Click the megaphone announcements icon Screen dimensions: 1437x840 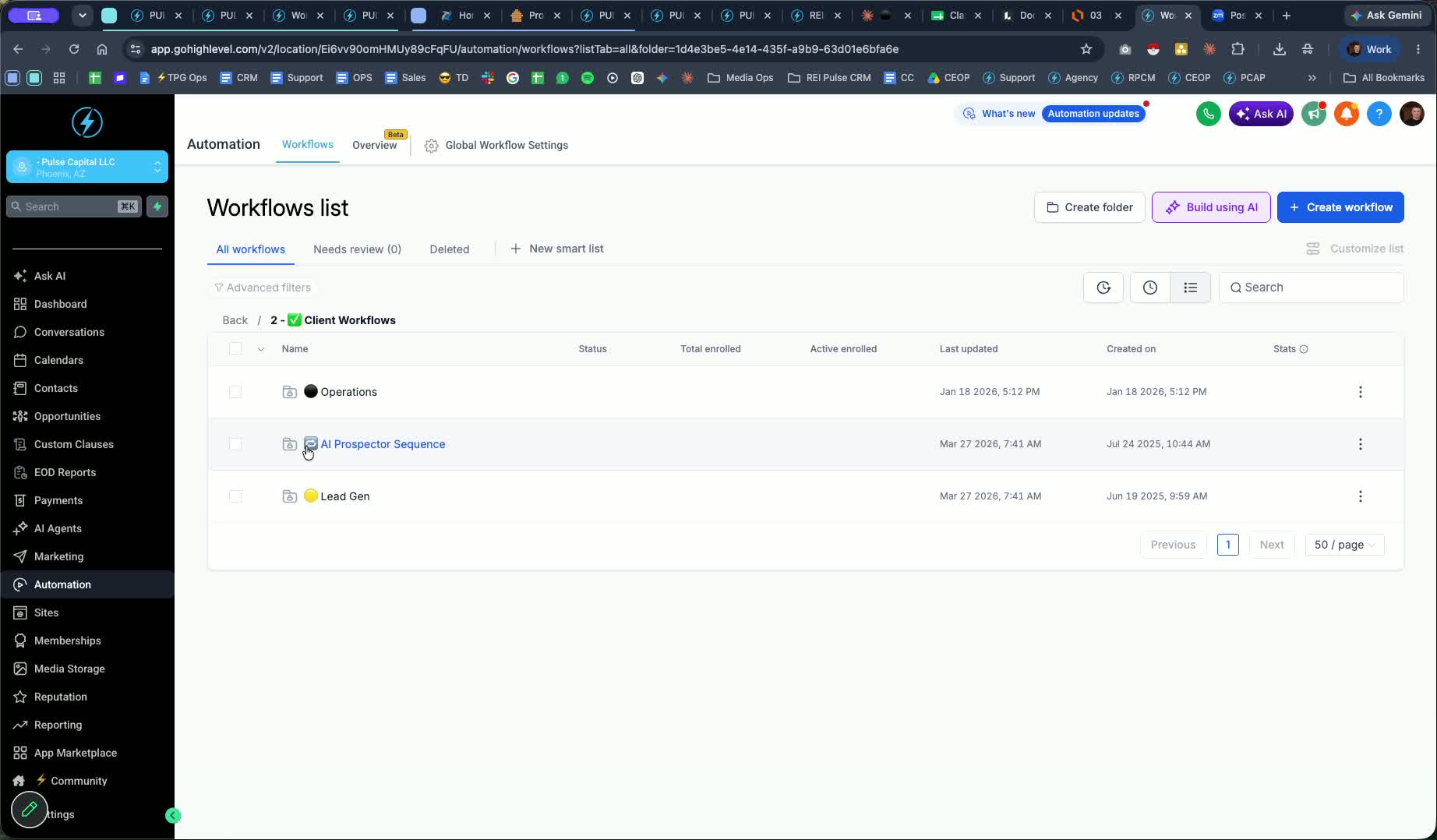(x=1314, y=114)
